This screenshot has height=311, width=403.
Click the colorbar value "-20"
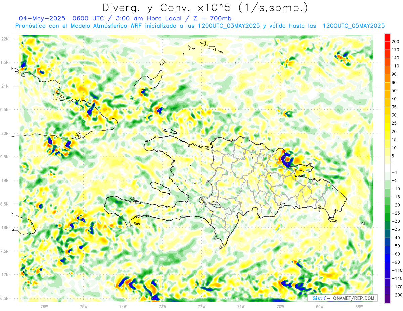[395, 205]
